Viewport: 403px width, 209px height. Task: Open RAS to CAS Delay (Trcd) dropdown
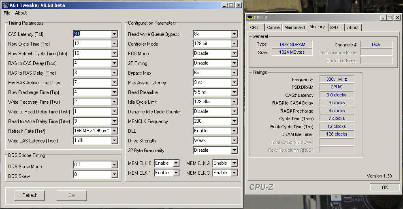pyautogui.click(x=115, y=63)
